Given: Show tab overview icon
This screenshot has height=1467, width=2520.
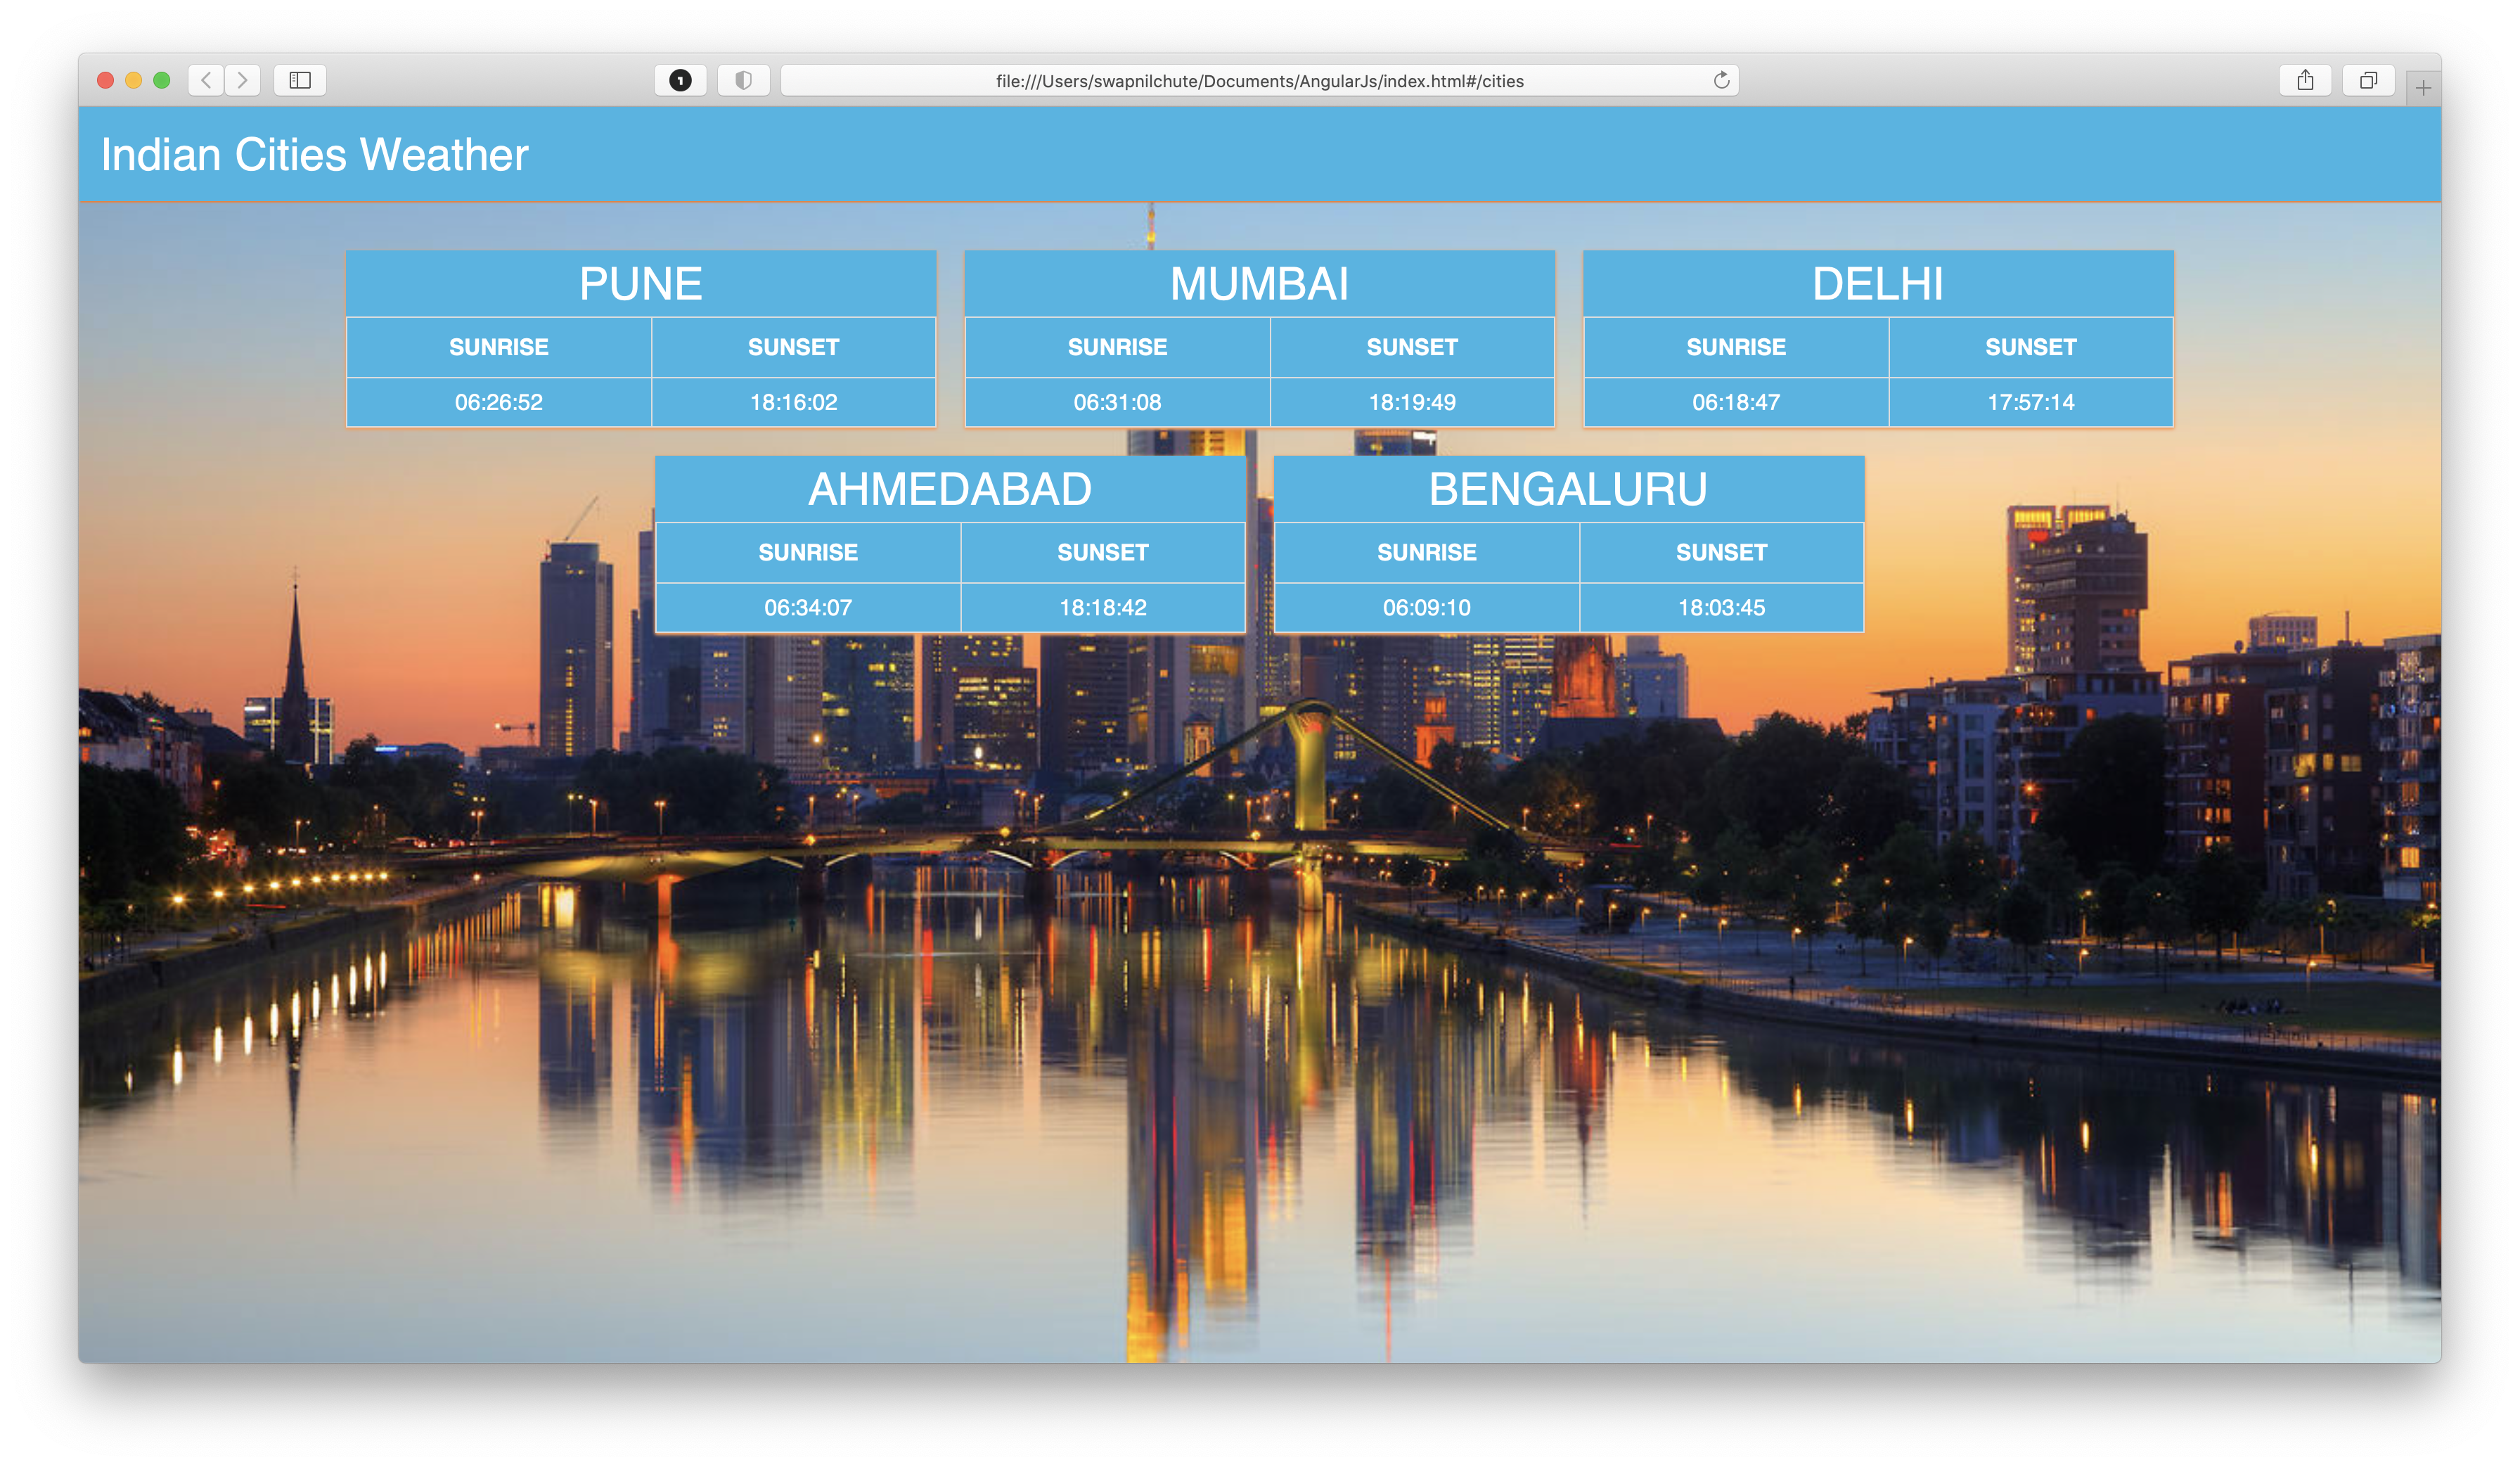Looking at the screenshot, I should pyautogui.click(x=2368, y=80).
